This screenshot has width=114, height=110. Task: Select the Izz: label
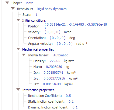36,84
